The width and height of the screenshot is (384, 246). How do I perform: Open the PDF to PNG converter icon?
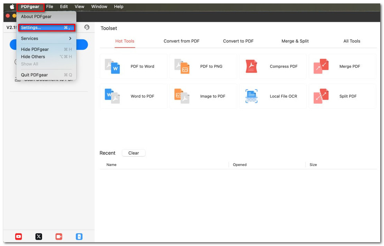pyautogui.click(x=182, y=66)
